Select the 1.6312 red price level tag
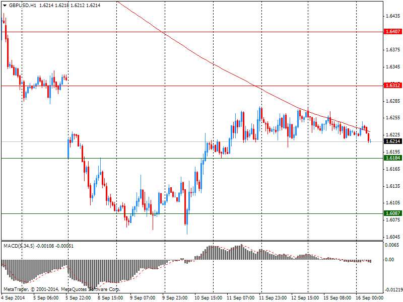The image size is (403, 302). tap(393, 85)
